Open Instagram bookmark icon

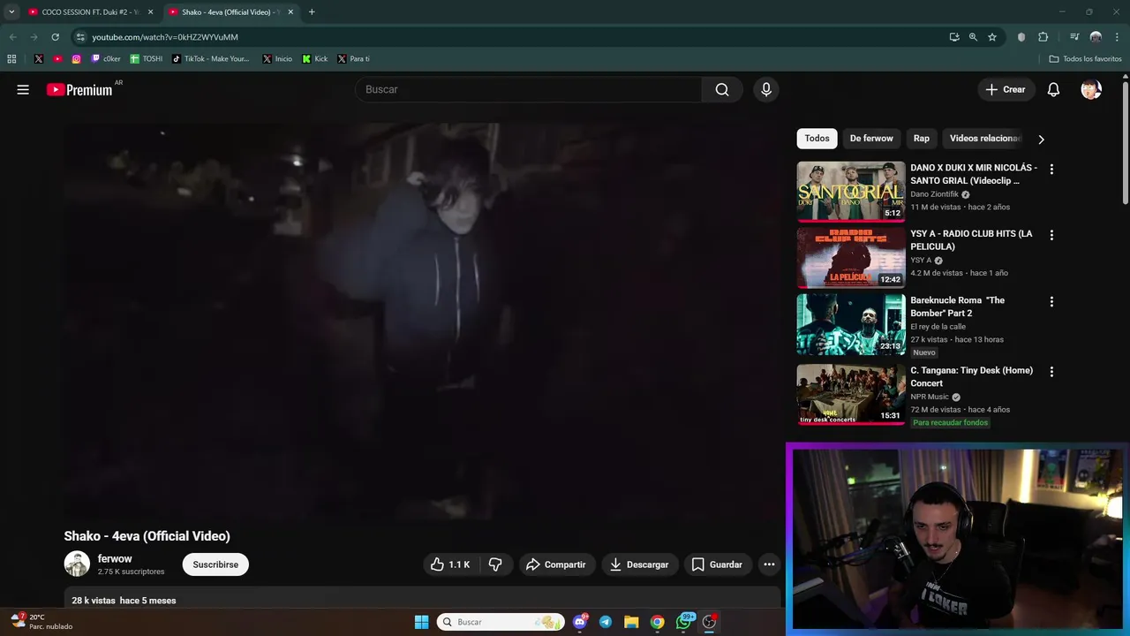point(77,59)
